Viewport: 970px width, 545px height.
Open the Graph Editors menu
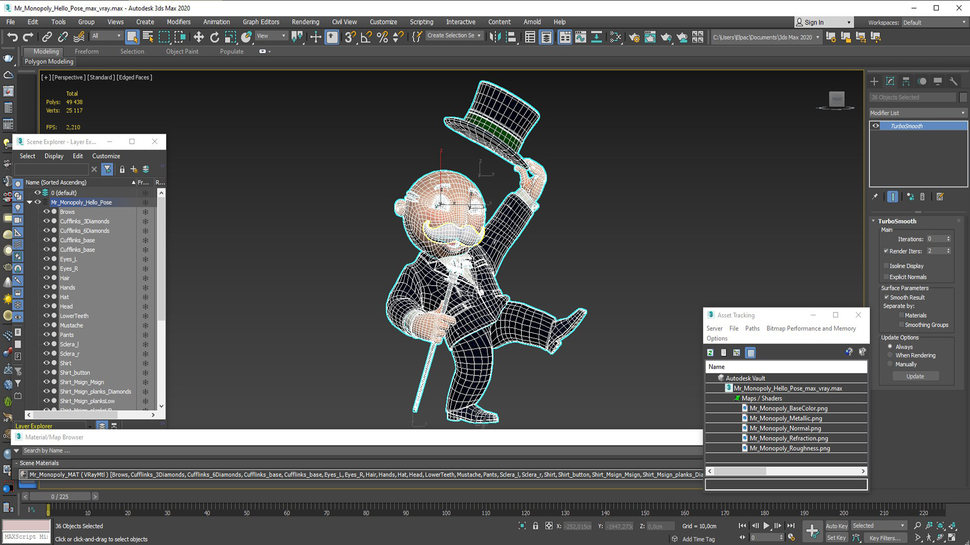(x=261, y=22)
